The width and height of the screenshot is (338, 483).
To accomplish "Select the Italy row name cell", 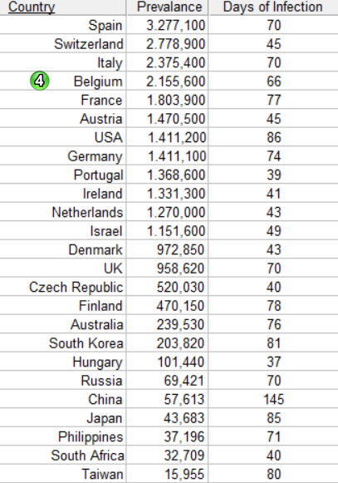I will tap(63, 62).
